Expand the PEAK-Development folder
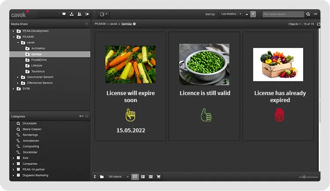330x191 pixels. [x=14, y=31]
